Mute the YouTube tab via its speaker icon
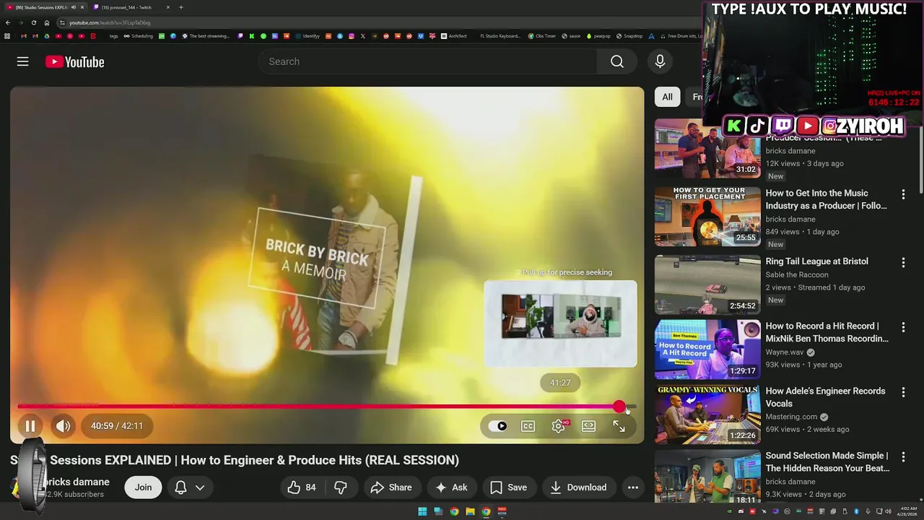Viewport: 924px width, 520px height. [74, 7]
